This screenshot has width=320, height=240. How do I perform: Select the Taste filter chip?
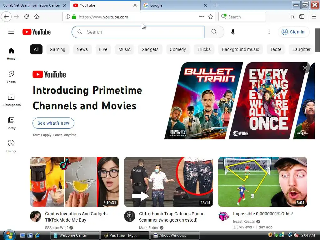tap(276, 49)
